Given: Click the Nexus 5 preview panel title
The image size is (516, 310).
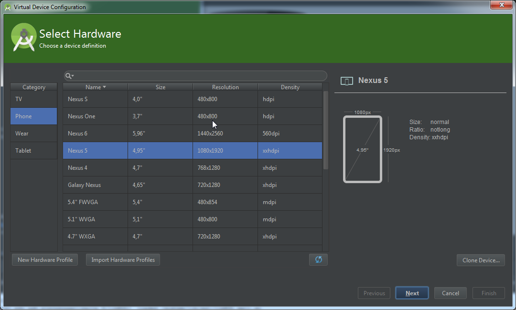Looking at the screenshot, I should [373, 81].
